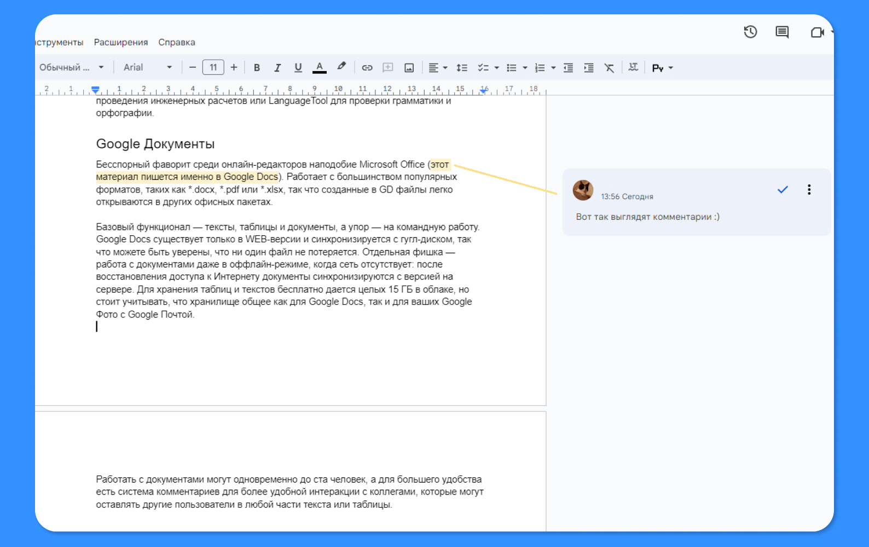The height and width of the screenshot is (547, 869).
Task: Increase the paragraph indent
Action: click(x=589, y=68)
